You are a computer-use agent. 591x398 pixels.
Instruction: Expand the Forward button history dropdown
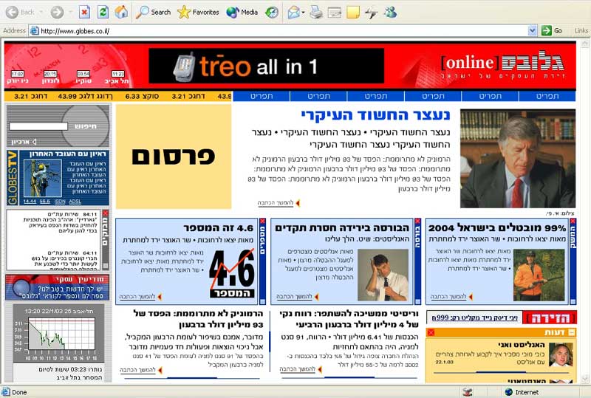pos(70,13)
